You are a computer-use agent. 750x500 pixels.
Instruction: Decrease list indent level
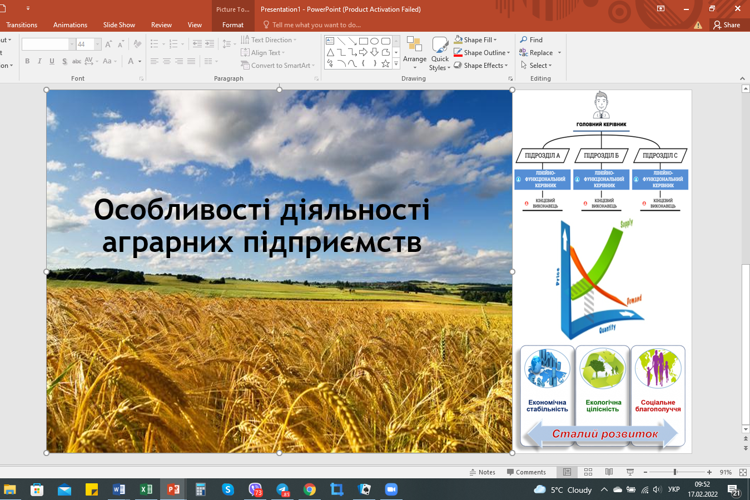click(197, 43)
